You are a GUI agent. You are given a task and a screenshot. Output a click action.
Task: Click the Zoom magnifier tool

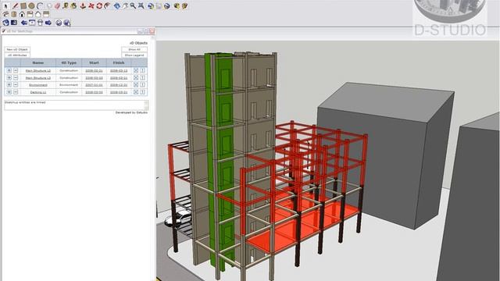coord(133,5)
